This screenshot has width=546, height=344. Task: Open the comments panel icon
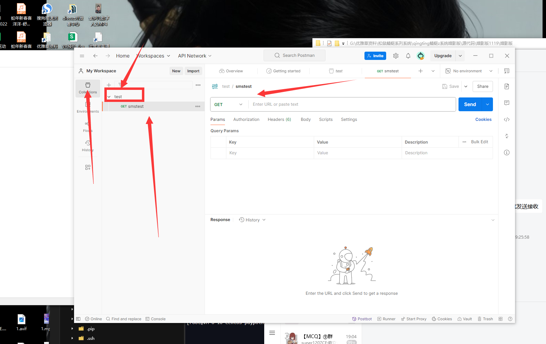pos(507,103)
